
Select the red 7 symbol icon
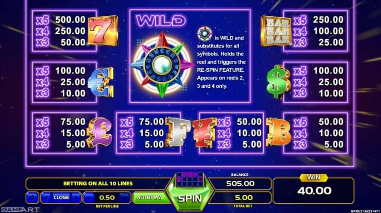[x=103, y=31]
